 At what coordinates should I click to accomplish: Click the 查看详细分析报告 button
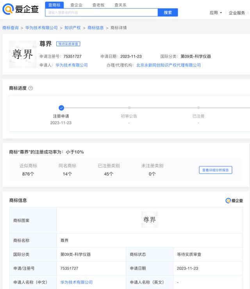pos(216,170)
